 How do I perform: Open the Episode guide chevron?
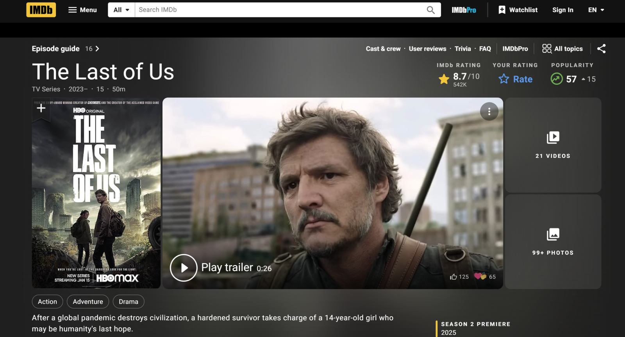[x=97, y=49]
